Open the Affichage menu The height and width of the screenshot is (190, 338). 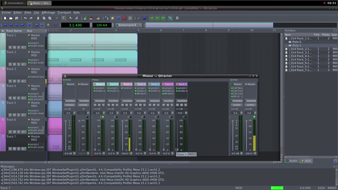48,12
